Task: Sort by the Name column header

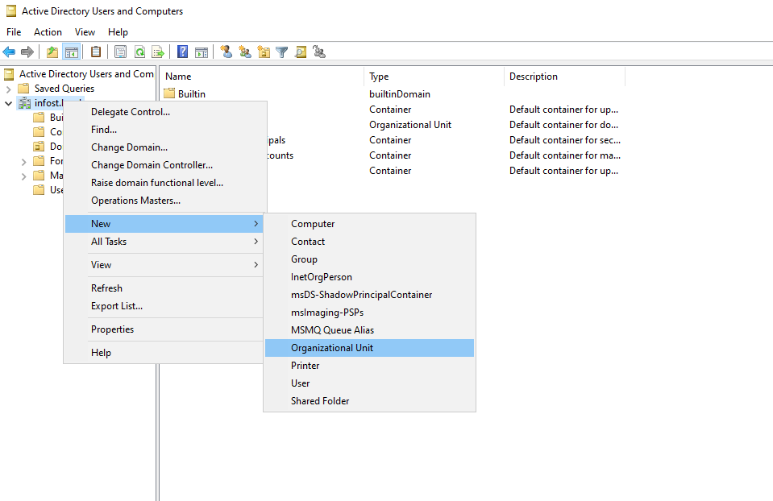Action: pos(262,77)
